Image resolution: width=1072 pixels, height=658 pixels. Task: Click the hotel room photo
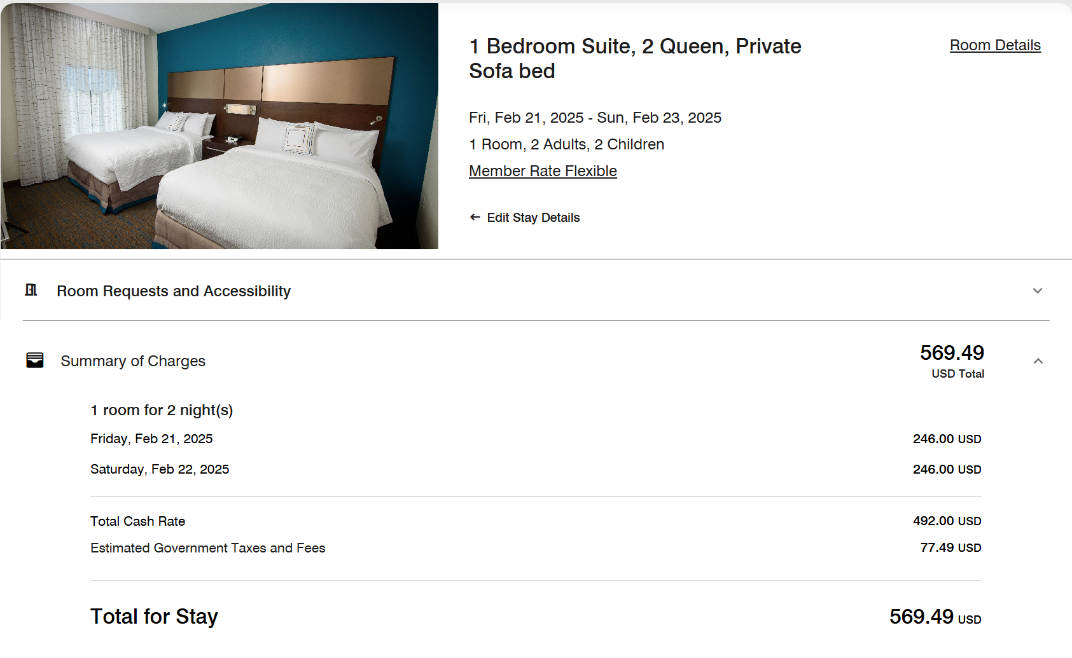coord(219,126)
